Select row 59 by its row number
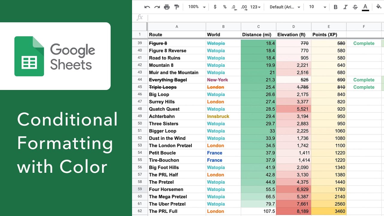Screen dimensions: 384x216 (140, 189)
